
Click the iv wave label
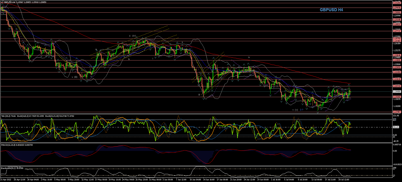(x=249, y=57)
